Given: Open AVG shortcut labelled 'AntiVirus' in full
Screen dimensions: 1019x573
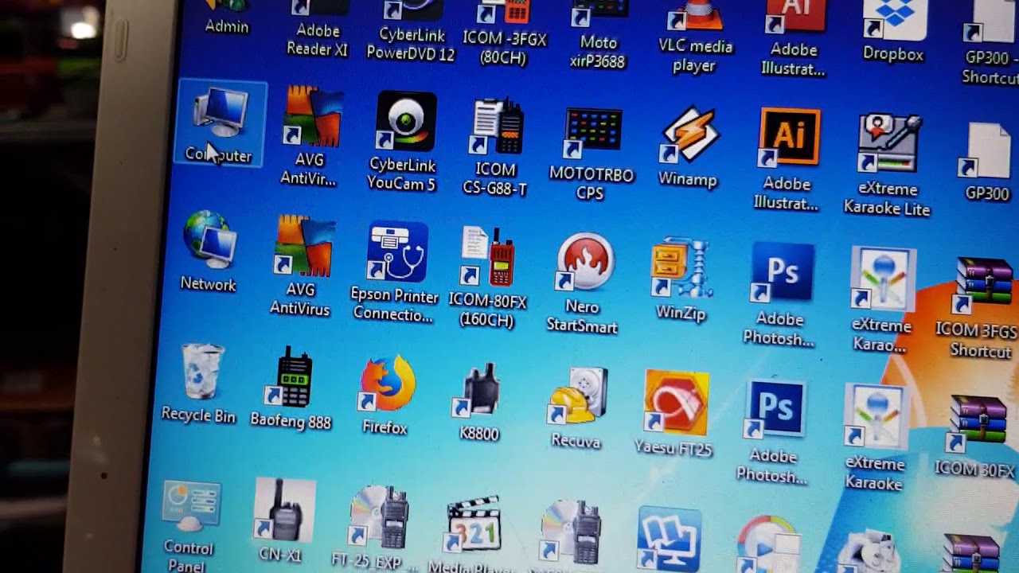Looking at the screenshot, I should (302, 267).
